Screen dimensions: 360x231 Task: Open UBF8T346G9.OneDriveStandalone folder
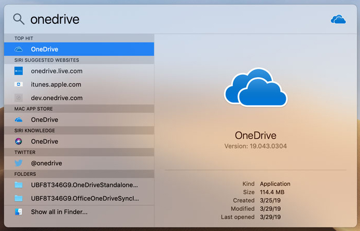coord(79,185)
